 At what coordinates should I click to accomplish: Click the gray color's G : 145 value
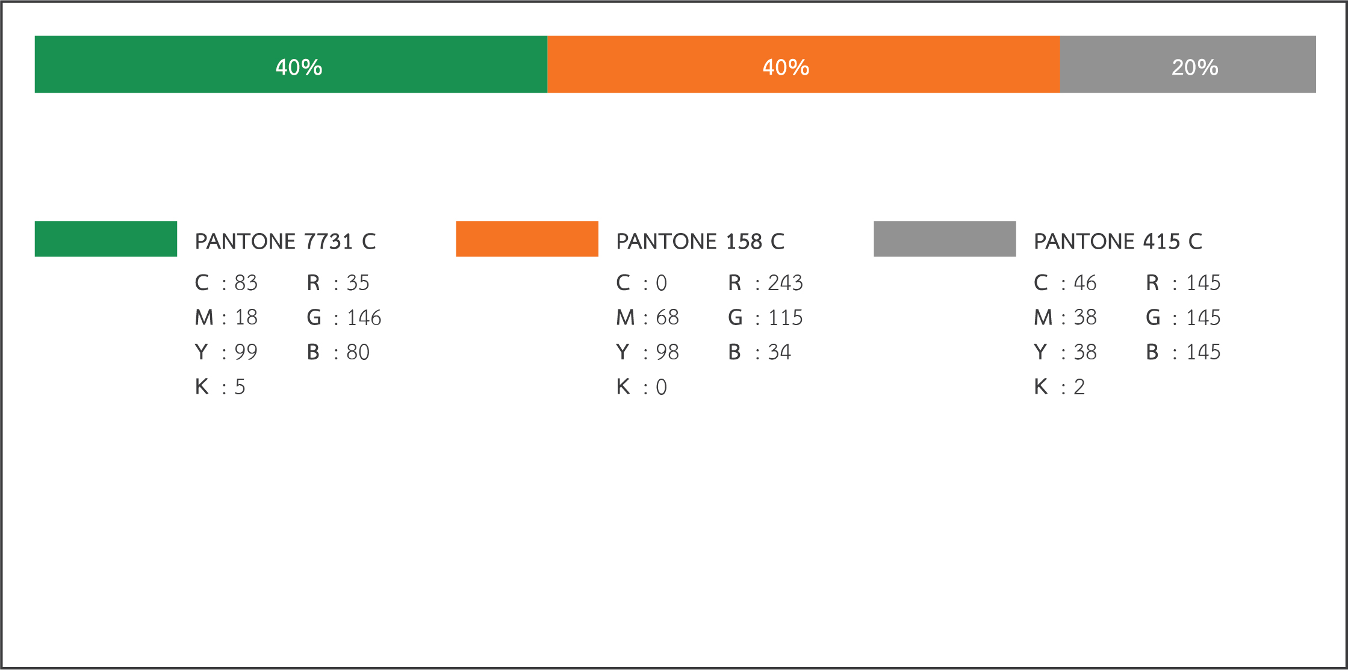tap(1184, 317)
